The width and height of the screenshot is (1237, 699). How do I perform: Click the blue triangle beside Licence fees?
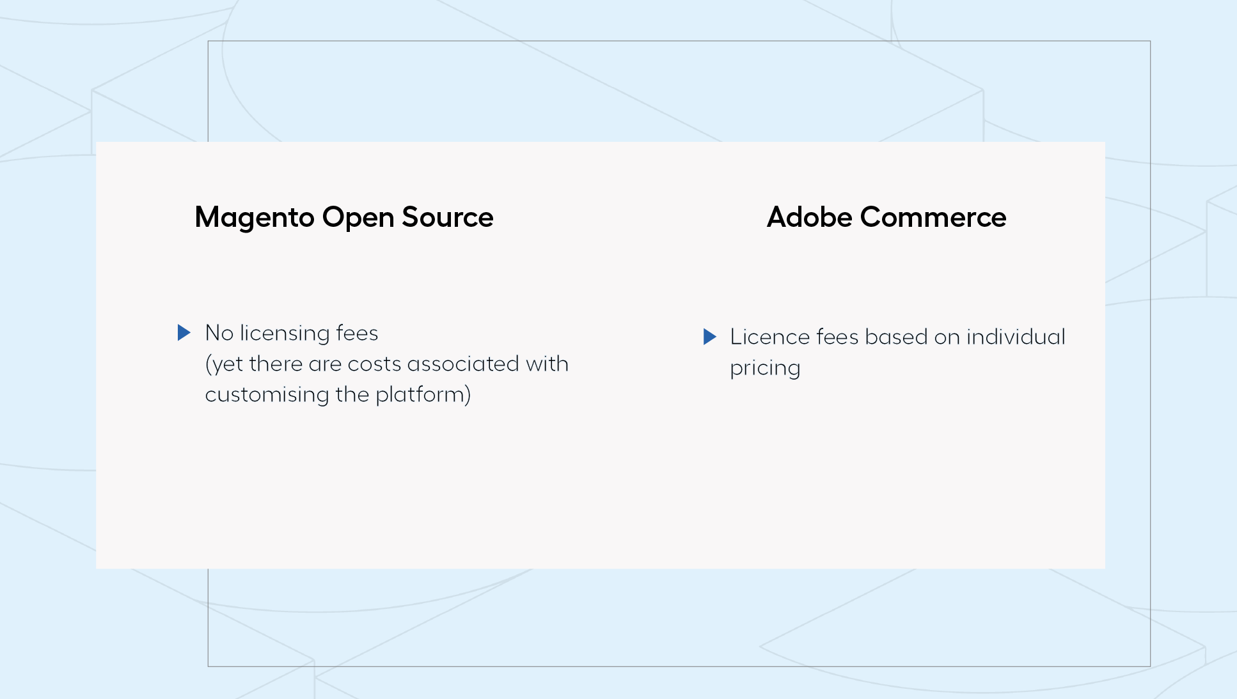(x=710, y=337)
